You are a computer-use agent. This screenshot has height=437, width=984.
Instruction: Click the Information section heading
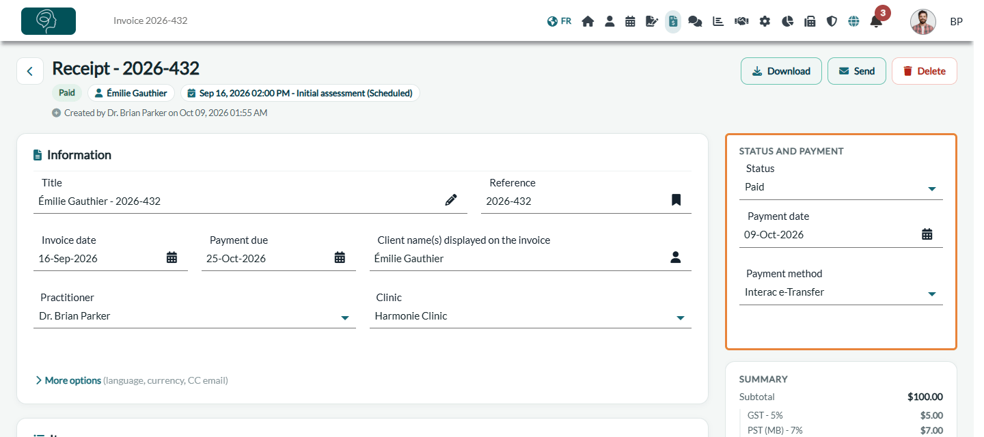pos(79,155)
